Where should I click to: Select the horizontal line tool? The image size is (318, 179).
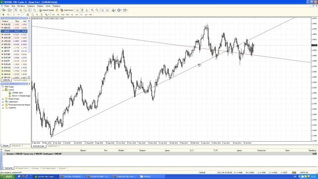(18, 14)
